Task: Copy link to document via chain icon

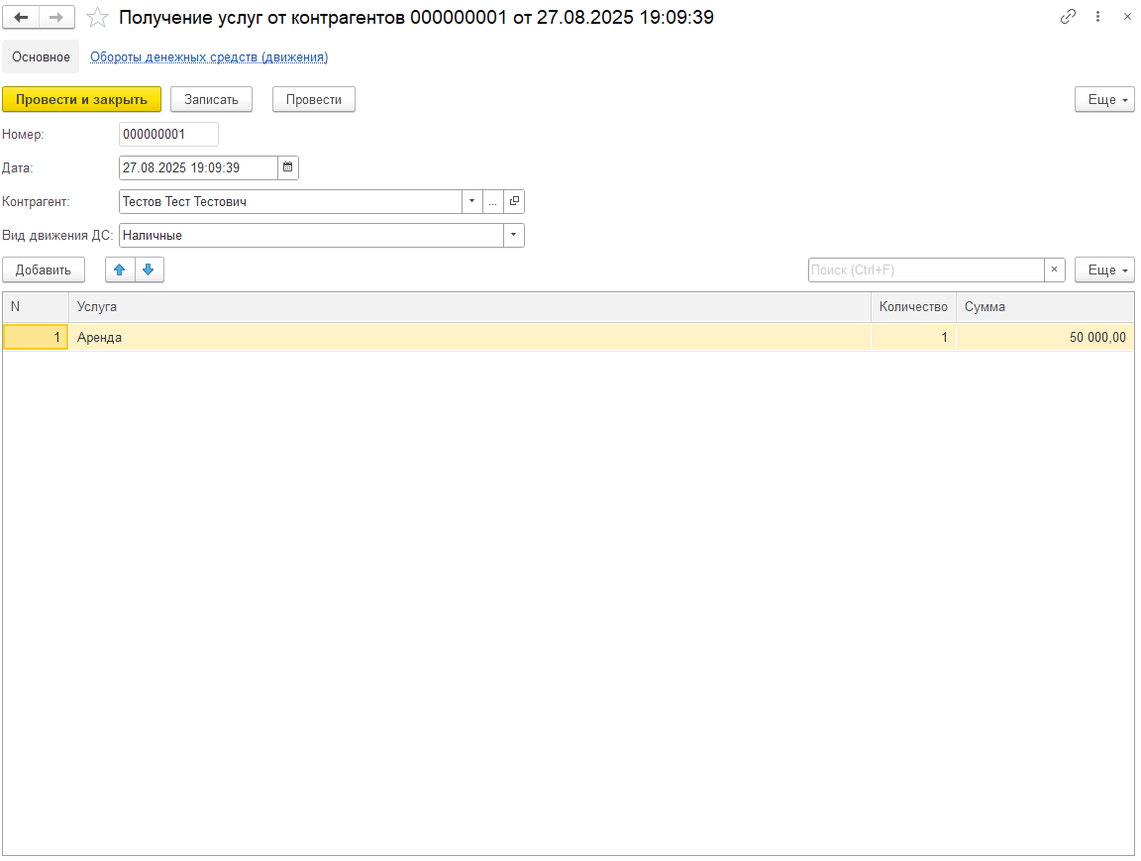Action: coord(1068,17)
